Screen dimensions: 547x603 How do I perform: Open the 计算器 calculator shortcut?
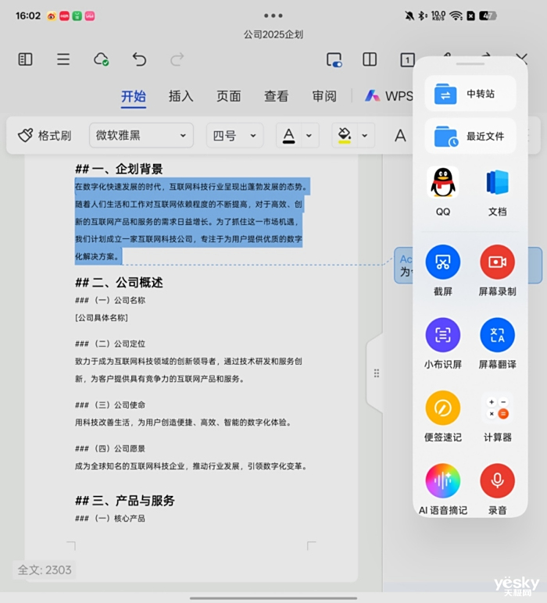pyautogui.click(x=497, y=409)
